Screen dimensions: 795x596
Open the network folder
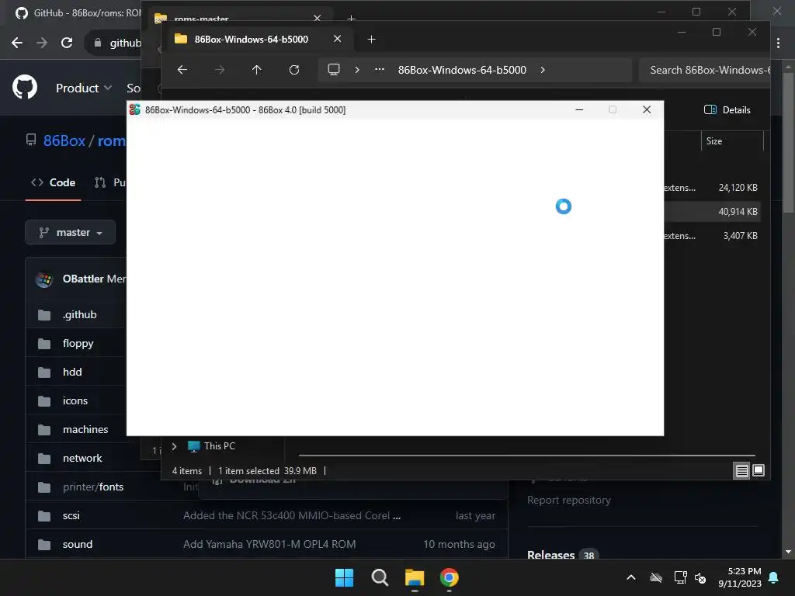(x=82, y=458)
